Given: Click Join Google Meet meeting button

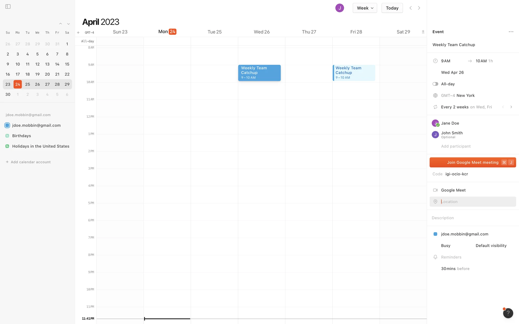Looking at the screenshot, I should click(x=473, y=163).
